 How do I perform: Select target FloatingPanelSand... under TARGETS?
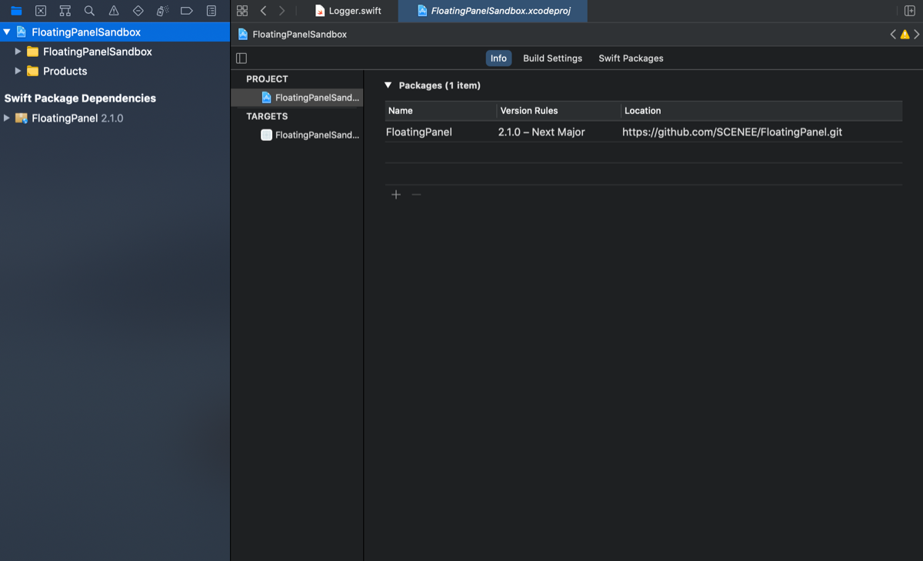click(297, 135)
